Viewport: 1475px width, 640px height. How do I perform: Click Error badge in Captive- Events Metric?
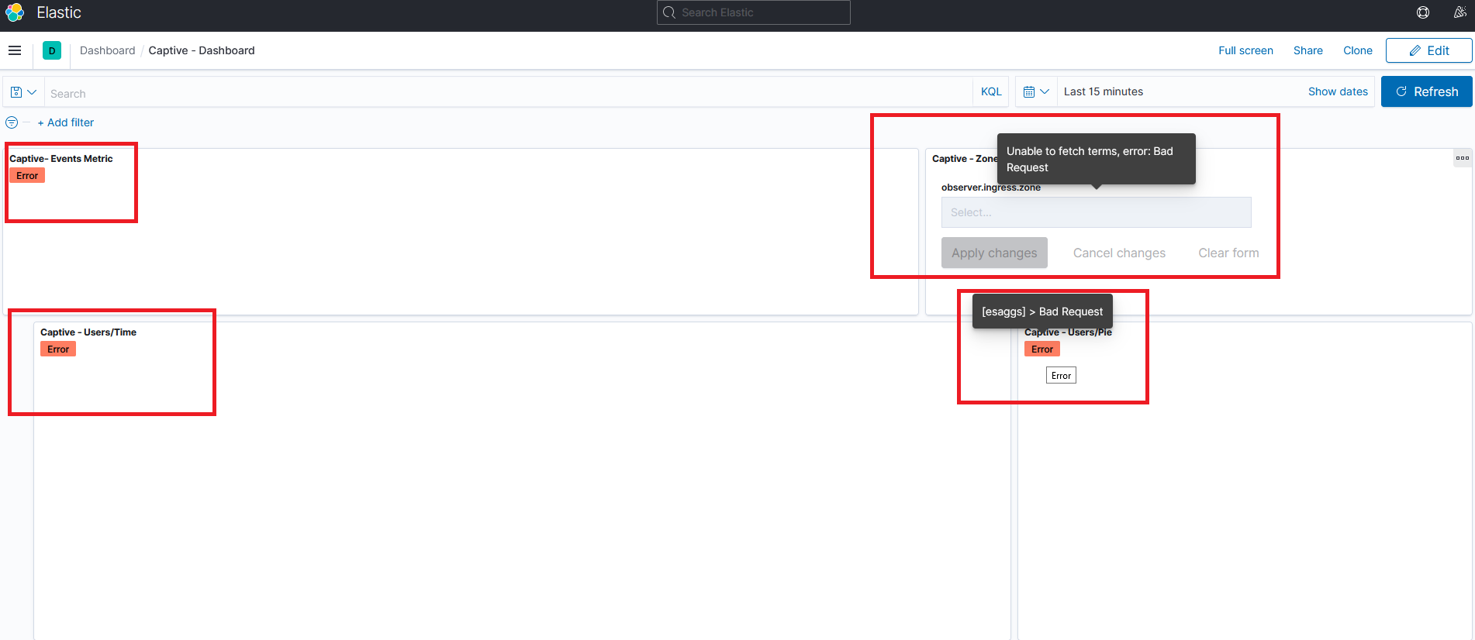click(27, 176)
